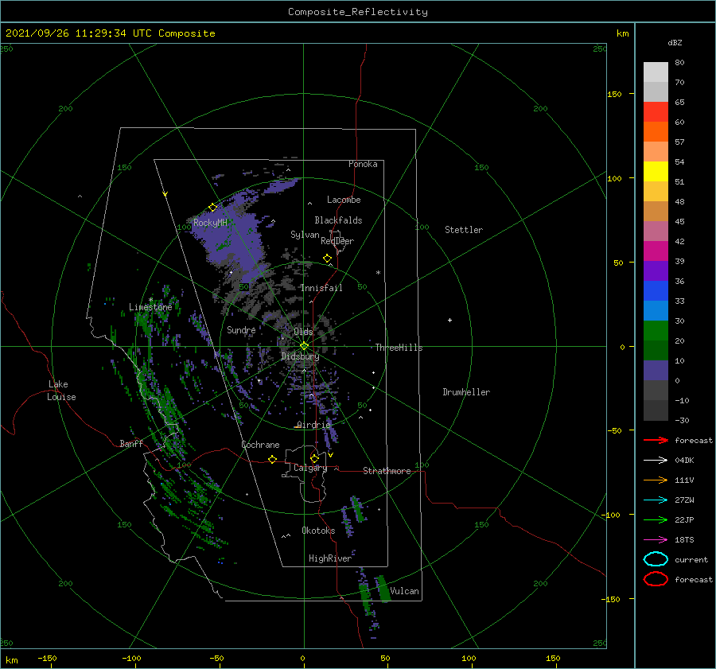Click the Lake Louise label
Image resolution: width=716 pixels, height=669 pixels.
tap(61, 391)
